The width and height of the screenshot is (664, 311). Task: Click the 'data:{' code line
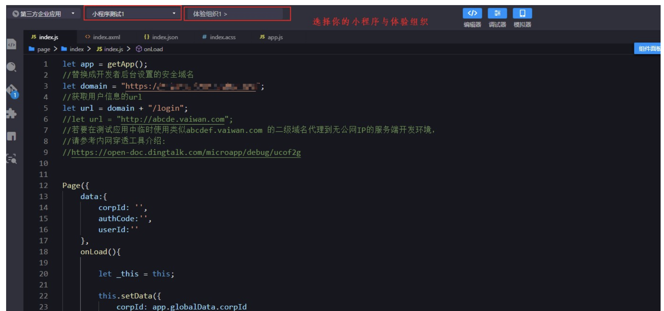[x=94, y=197]
